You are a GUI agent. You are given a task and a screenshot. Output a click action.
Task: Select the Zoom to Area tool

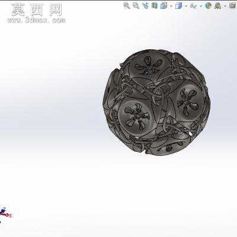tap(136, 5)
